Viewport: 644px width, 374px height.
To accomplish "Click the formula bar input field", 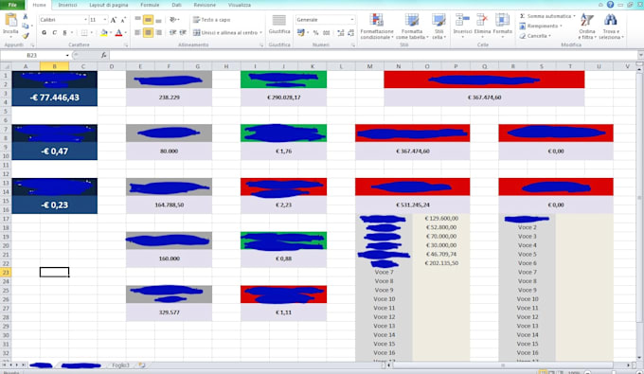I will click(373, 55).
